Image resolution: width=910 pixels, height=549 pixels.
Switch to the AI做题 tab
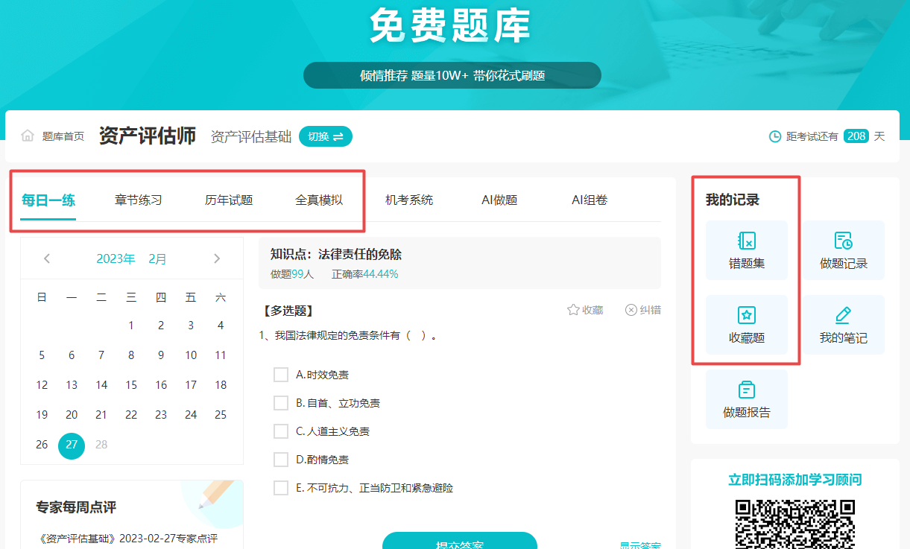(499, 200)
